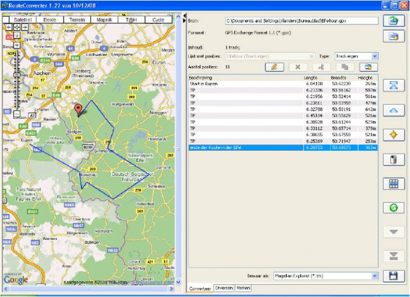The width and height of the screenshot is (410, 297).
Task: Delete selected position with the trash can button
Action: click(x=394, y=160)
